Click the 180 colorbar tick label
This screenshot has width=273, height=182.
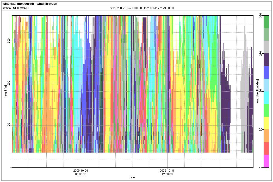[x=260, y=92]
